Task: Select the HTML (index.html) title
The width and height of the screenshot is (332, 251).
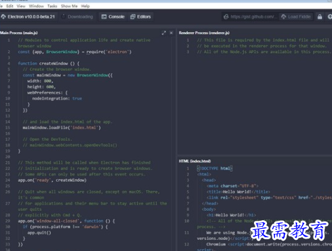Action: point(195,161)
